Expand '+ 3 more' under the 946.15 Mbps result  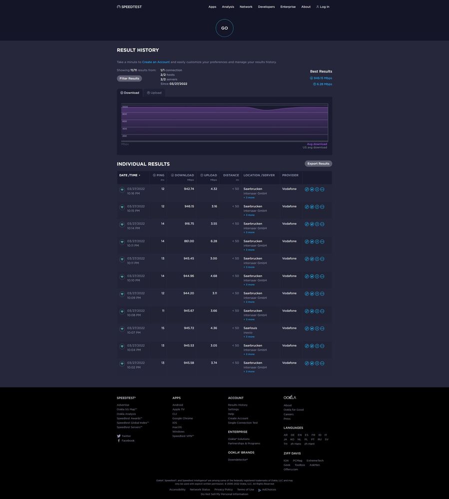coord(249,215)
